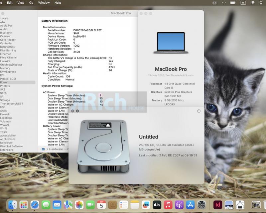This screenshot has height=213, width=266.
Task: Start FaceTime from the Dock
Action: [90, 205]
